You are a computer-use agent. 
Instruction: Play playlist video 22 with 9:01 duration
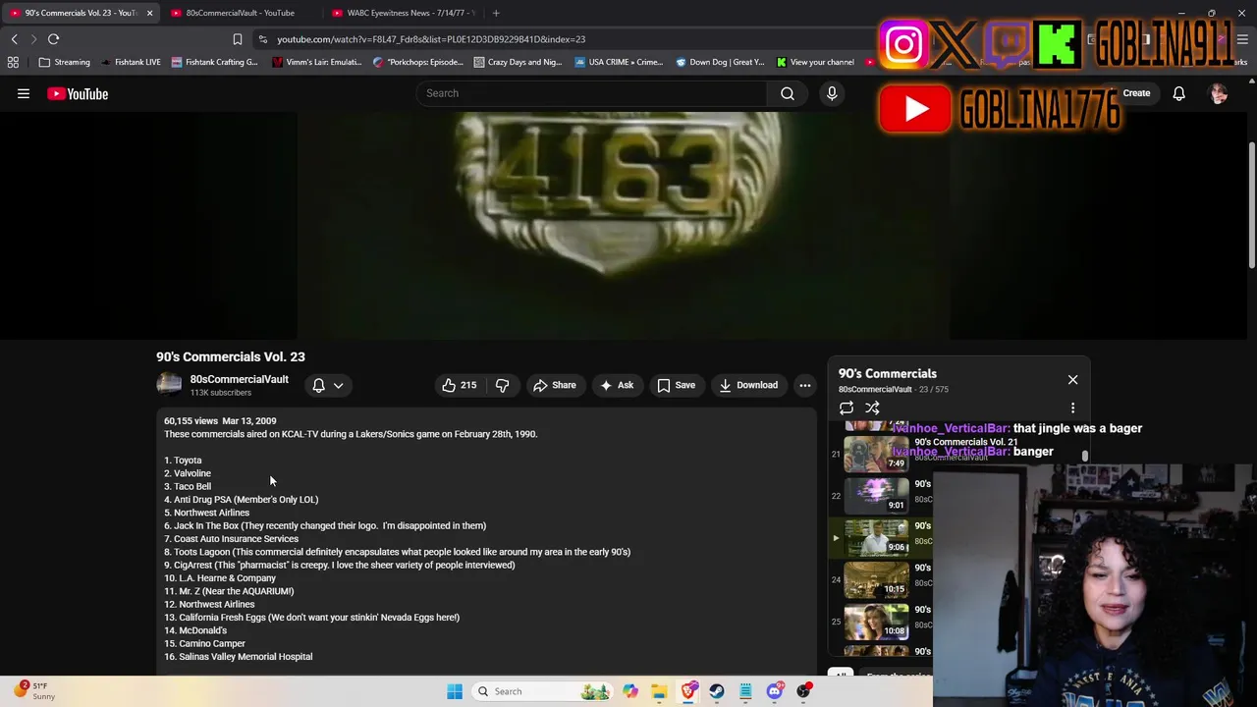(876, 495)
